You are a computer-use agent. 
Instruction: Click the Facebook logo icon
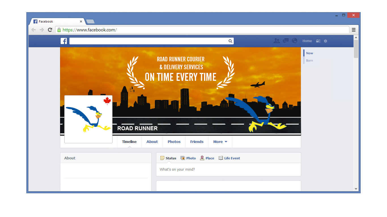(64, 41)
